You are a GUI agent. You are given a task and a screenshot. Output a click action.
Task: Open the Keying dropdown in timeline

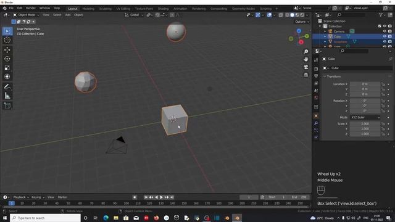point(38,197)
